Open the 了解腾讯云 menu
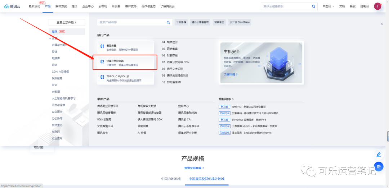 [x=167, y=6]
